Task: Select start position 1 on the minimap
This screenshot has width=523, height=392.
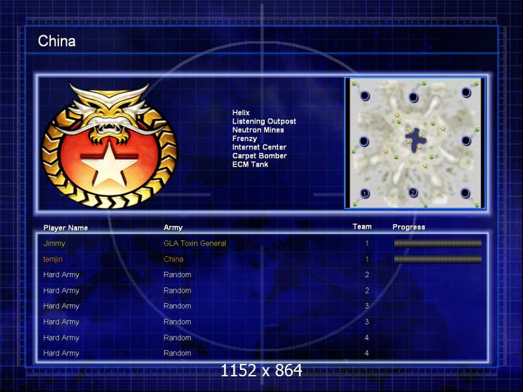Action: [x=365, y=193]
